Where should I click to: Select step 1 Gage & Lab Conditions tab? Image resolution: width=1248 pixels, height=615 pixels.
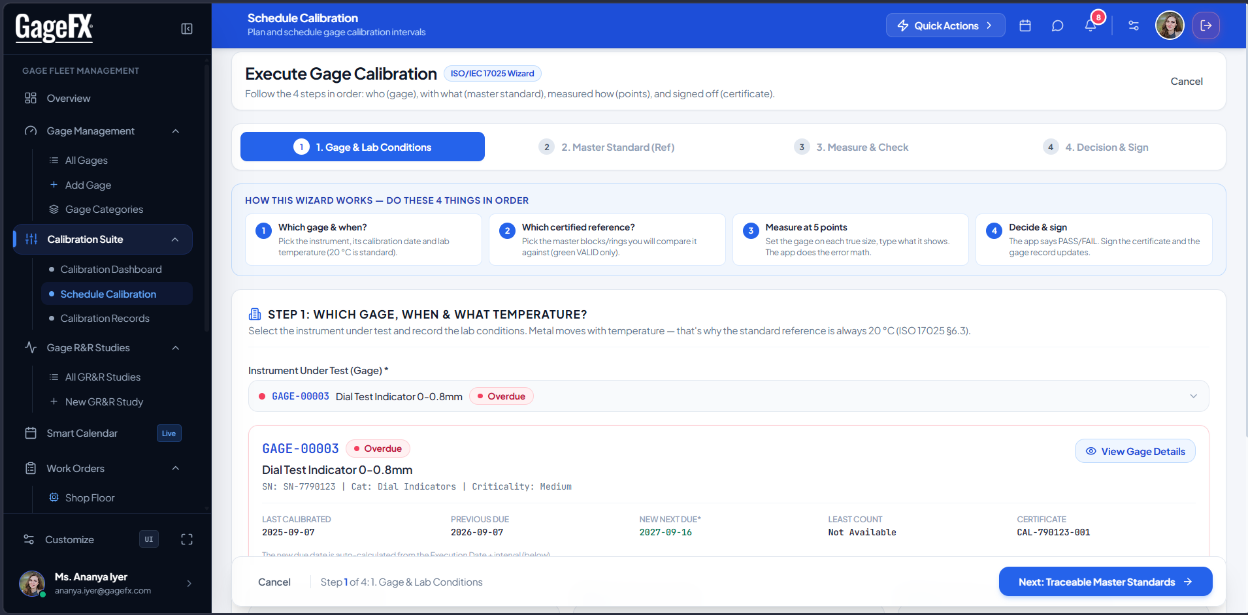[x=363, y=147]
